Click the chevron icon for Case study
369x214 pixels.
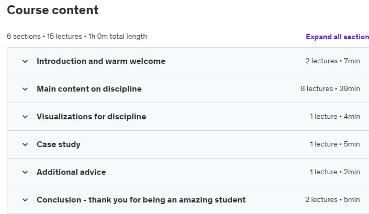tap(25, 144)
